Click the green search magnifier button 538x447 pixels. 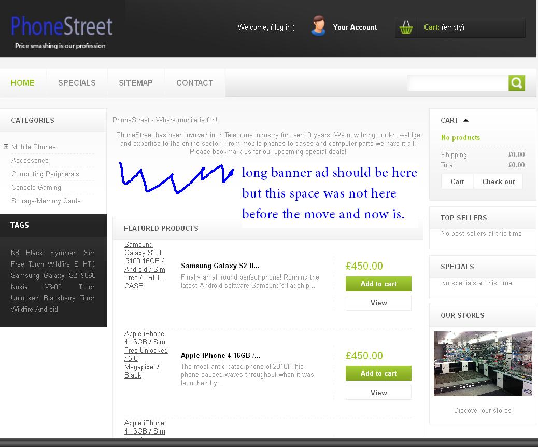click(x=517, y=83)
